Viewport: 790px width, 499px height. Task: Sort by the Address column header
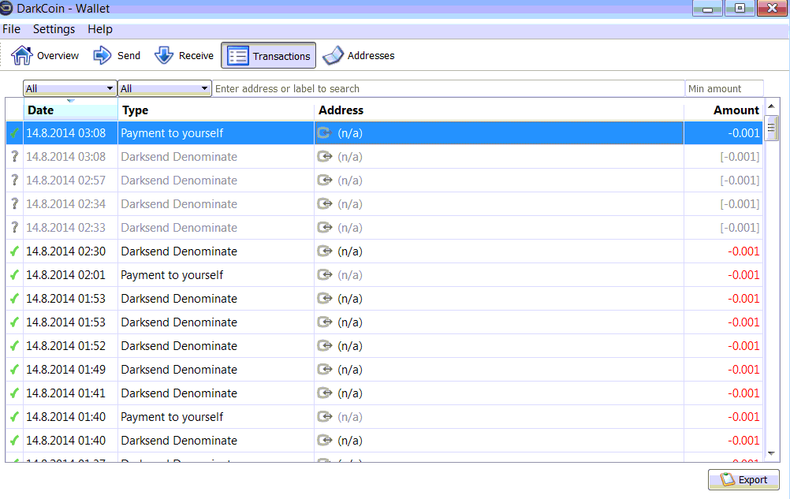click(499, 110)
